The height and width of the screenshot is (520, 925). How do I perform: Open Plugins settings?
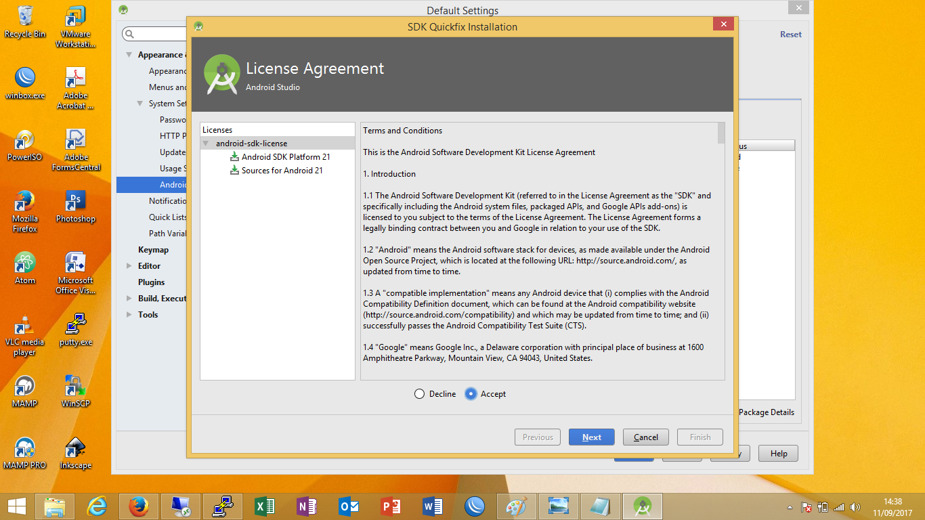(152, 282)
